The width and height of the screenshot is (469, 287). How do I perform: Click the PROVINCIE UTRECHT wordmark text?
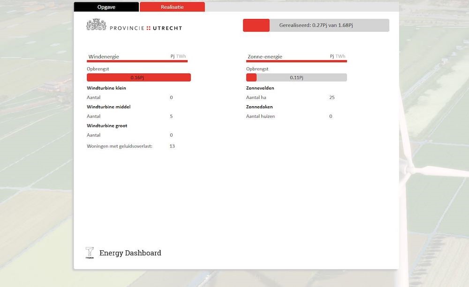146,28
